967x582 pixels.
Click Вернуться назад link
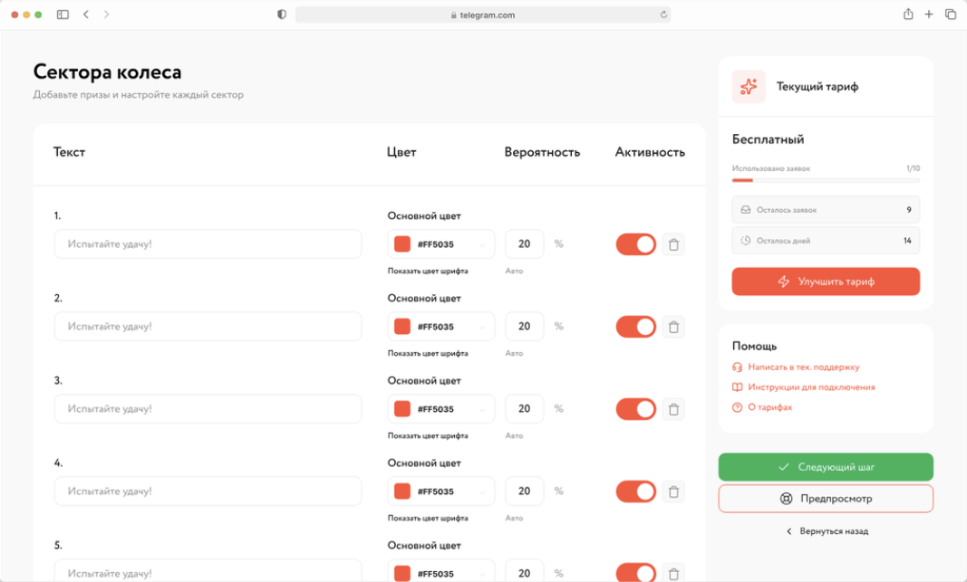[x=827, y=531]
